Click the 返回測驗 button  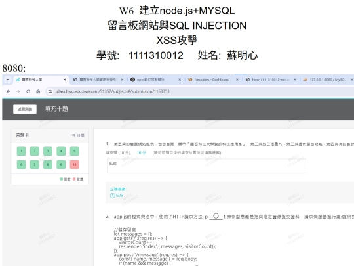pyautogui.click(x=25, y=109)
